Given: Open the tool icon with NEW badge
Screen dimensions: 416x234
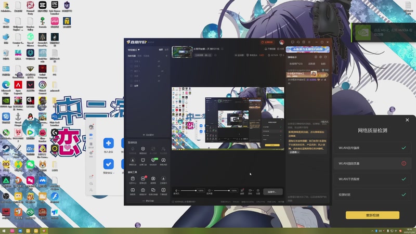Looking at the screenshot, I should [153, 160].
